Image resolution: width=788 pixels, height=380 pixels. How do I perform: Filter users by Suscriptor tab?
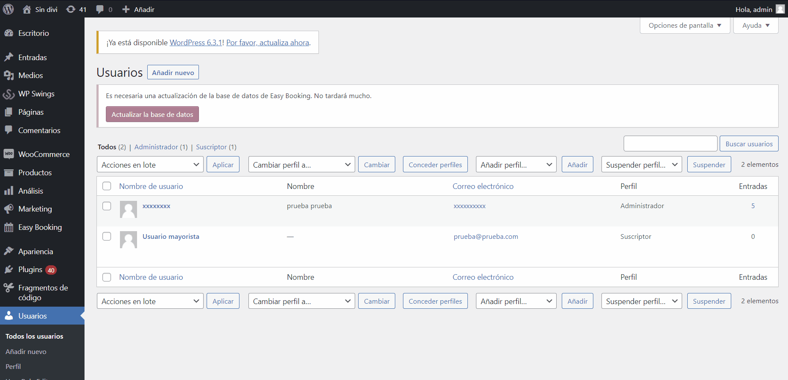point(211,147)
